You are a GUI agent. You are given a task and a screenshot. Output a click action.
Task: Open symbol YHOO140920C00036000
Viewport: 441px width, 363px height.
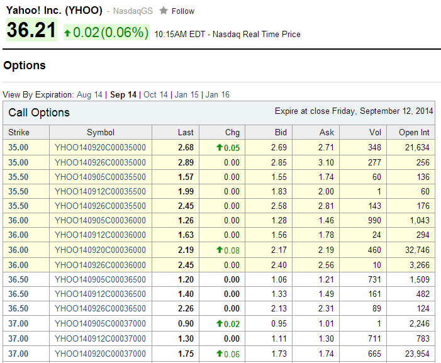[x=101, y=250]
